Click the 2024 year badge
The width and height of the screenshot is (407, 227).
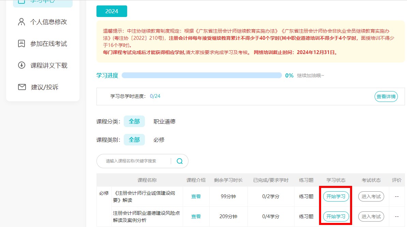pos(111,11)
